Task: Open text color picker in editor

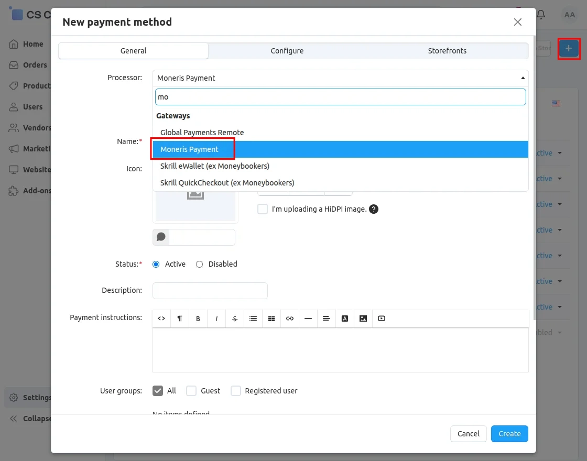Action: (345, 319)
